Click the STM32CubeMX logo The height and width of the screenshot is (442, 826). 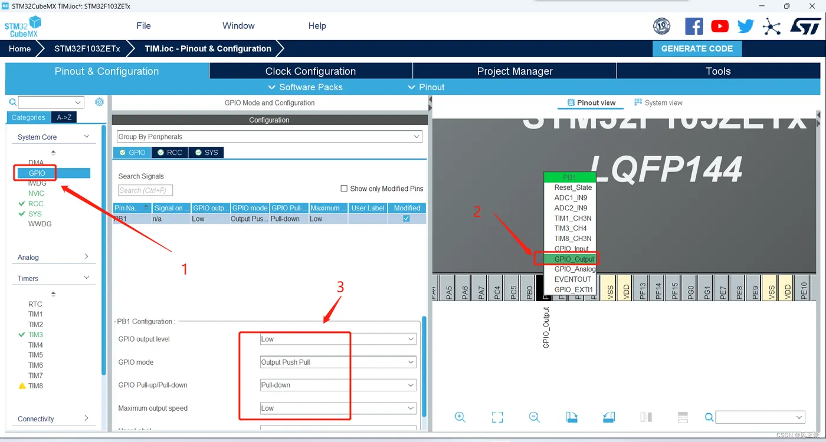(x=23, y=27)
